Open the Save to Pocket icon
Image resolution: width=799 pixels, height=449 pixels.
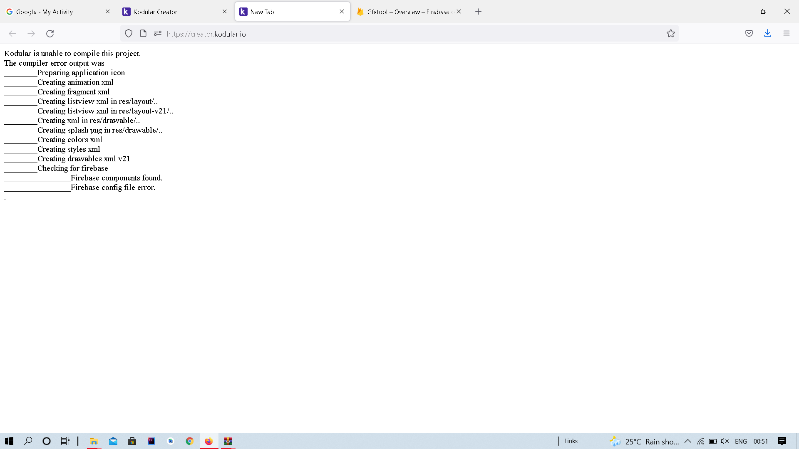coord(749,34)
